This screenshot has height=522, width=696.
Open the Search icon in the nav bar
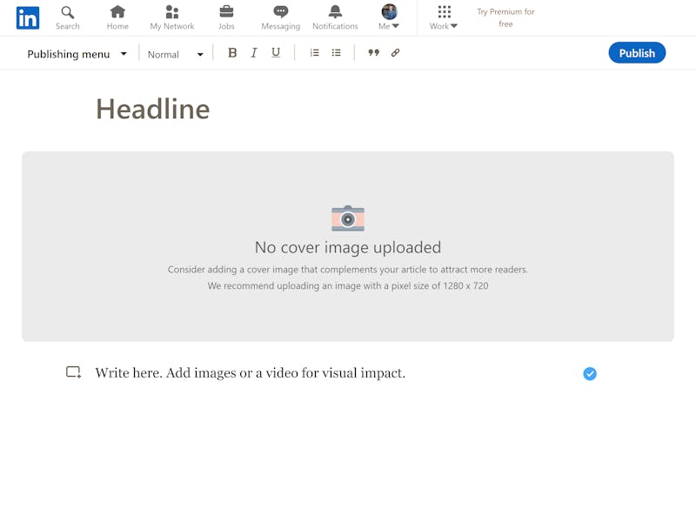[x=68, y=12]
